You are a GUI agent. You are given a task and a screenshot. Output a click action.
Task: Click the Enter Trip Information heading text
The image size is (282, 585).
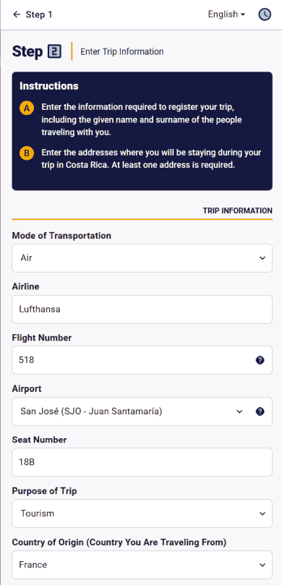(122, 51)
